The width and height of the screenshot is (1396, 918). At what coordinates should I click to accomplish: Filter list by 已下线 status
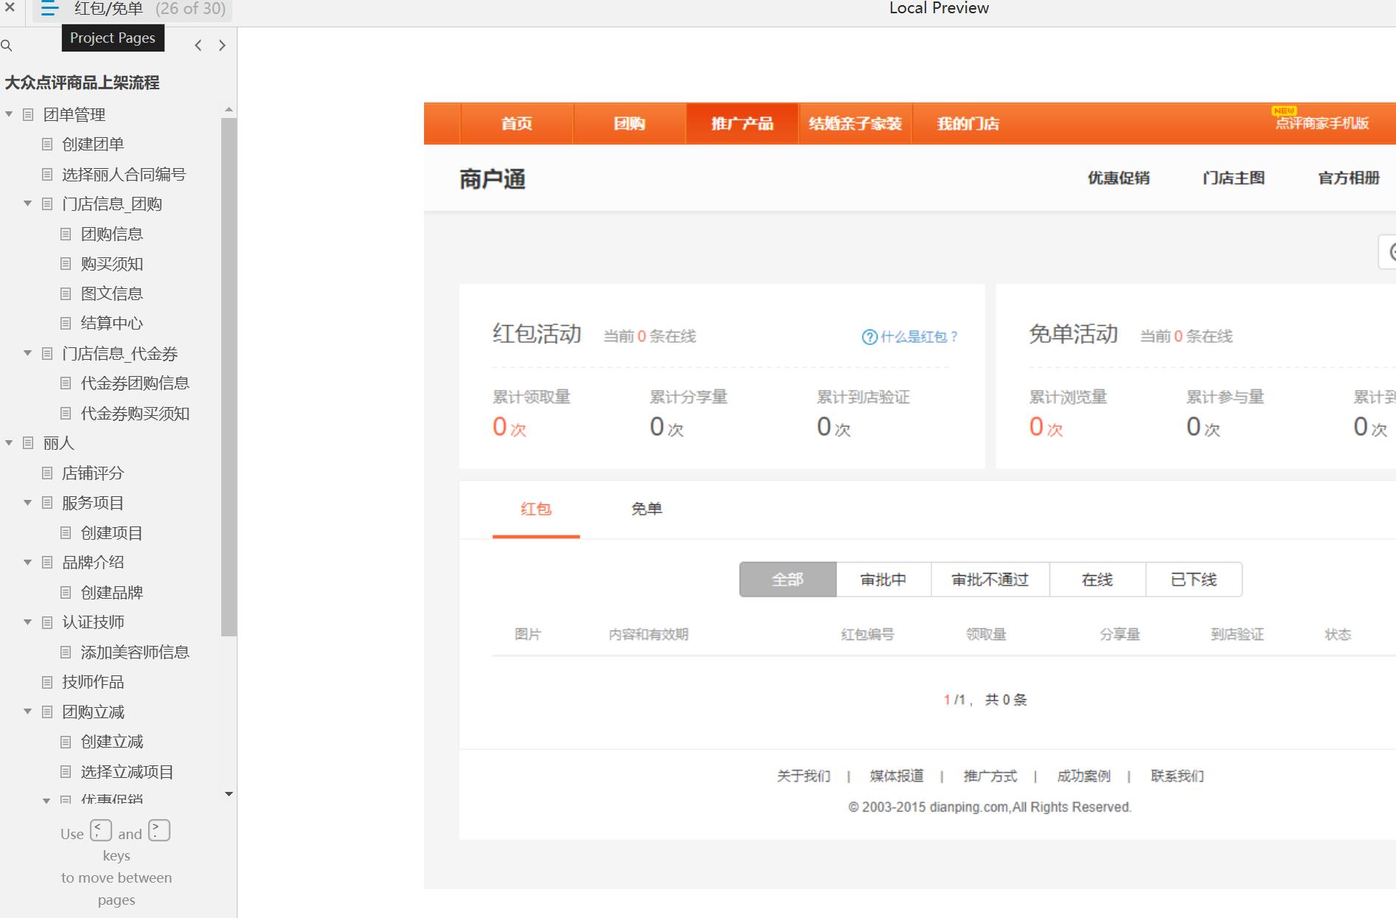pyautogui.click(x=1194, y=580)
